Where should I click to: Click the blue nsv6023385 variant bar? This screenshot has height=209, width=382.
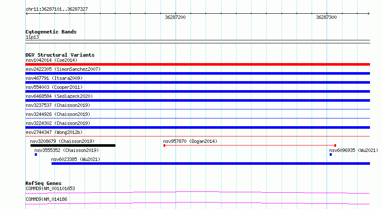pyautogui.click(x=211, y=164)
